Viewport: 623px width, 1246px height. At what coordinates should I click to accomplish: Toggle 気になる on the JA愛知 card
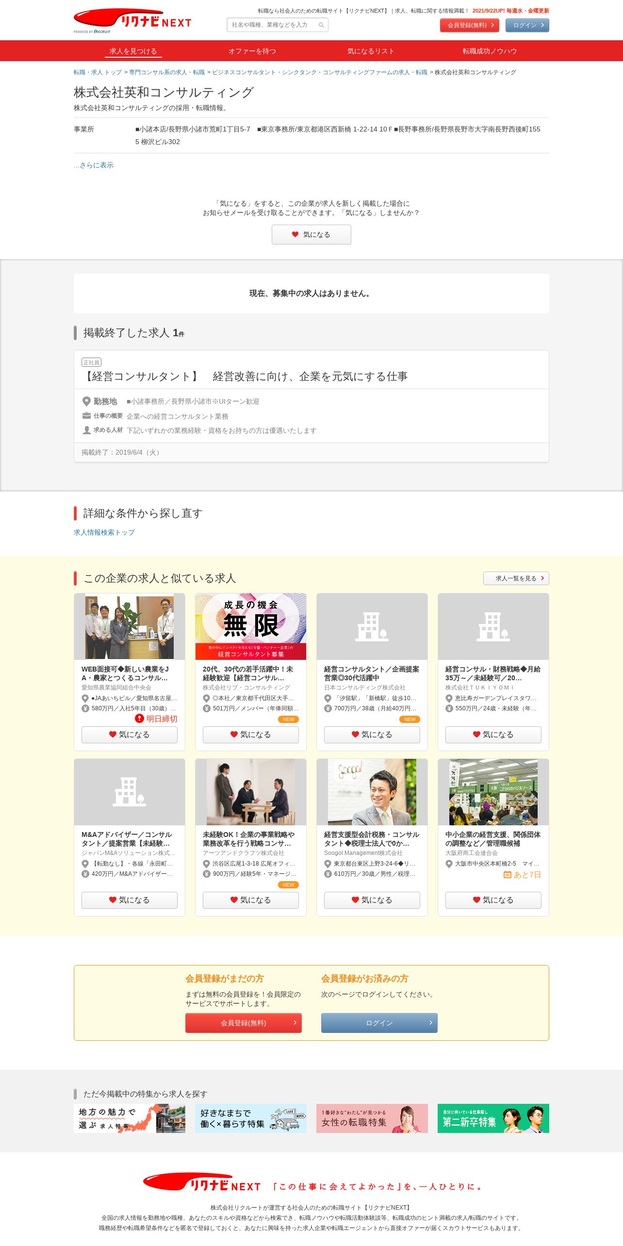tap(130, 735)
